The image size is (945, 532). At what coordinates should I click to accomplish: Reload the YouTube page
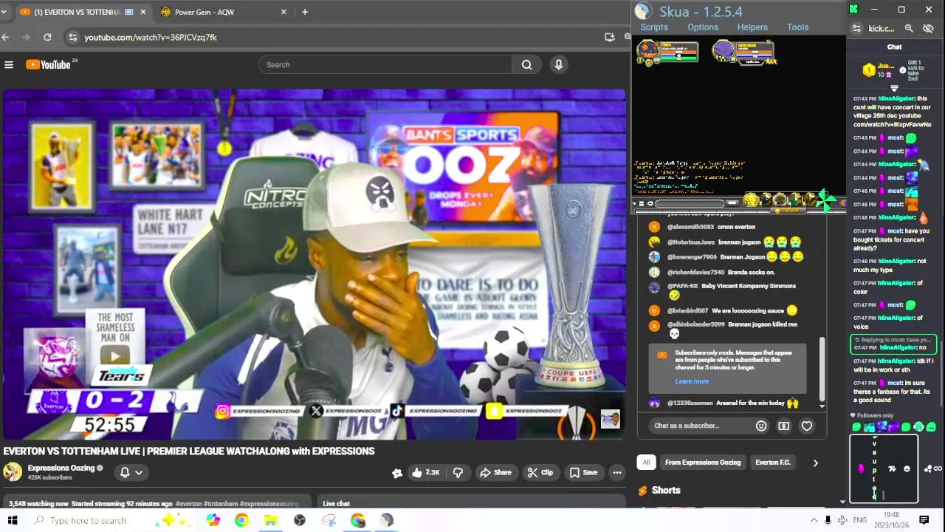click(x=47, y=37)
